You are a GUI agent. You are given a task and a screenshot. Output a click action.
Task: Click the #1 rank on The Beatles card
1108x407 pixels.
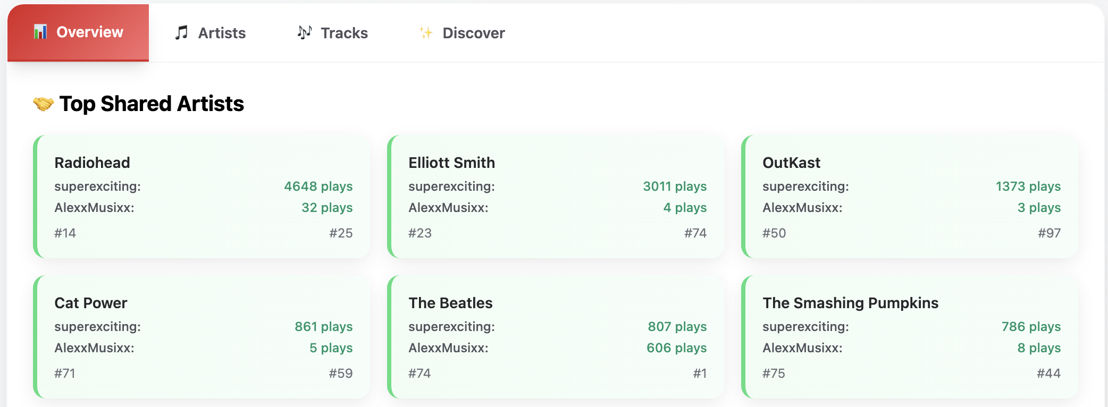(700, 374)
